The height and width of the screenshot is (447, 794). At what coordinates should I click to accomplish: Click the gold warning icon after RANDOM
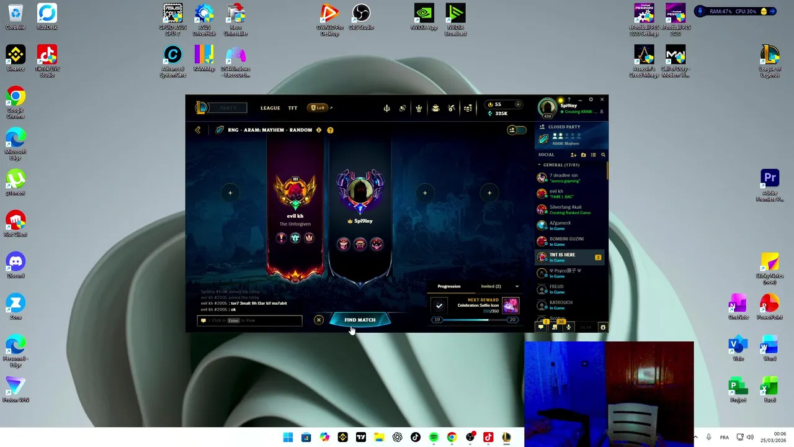tap(319, 130)
